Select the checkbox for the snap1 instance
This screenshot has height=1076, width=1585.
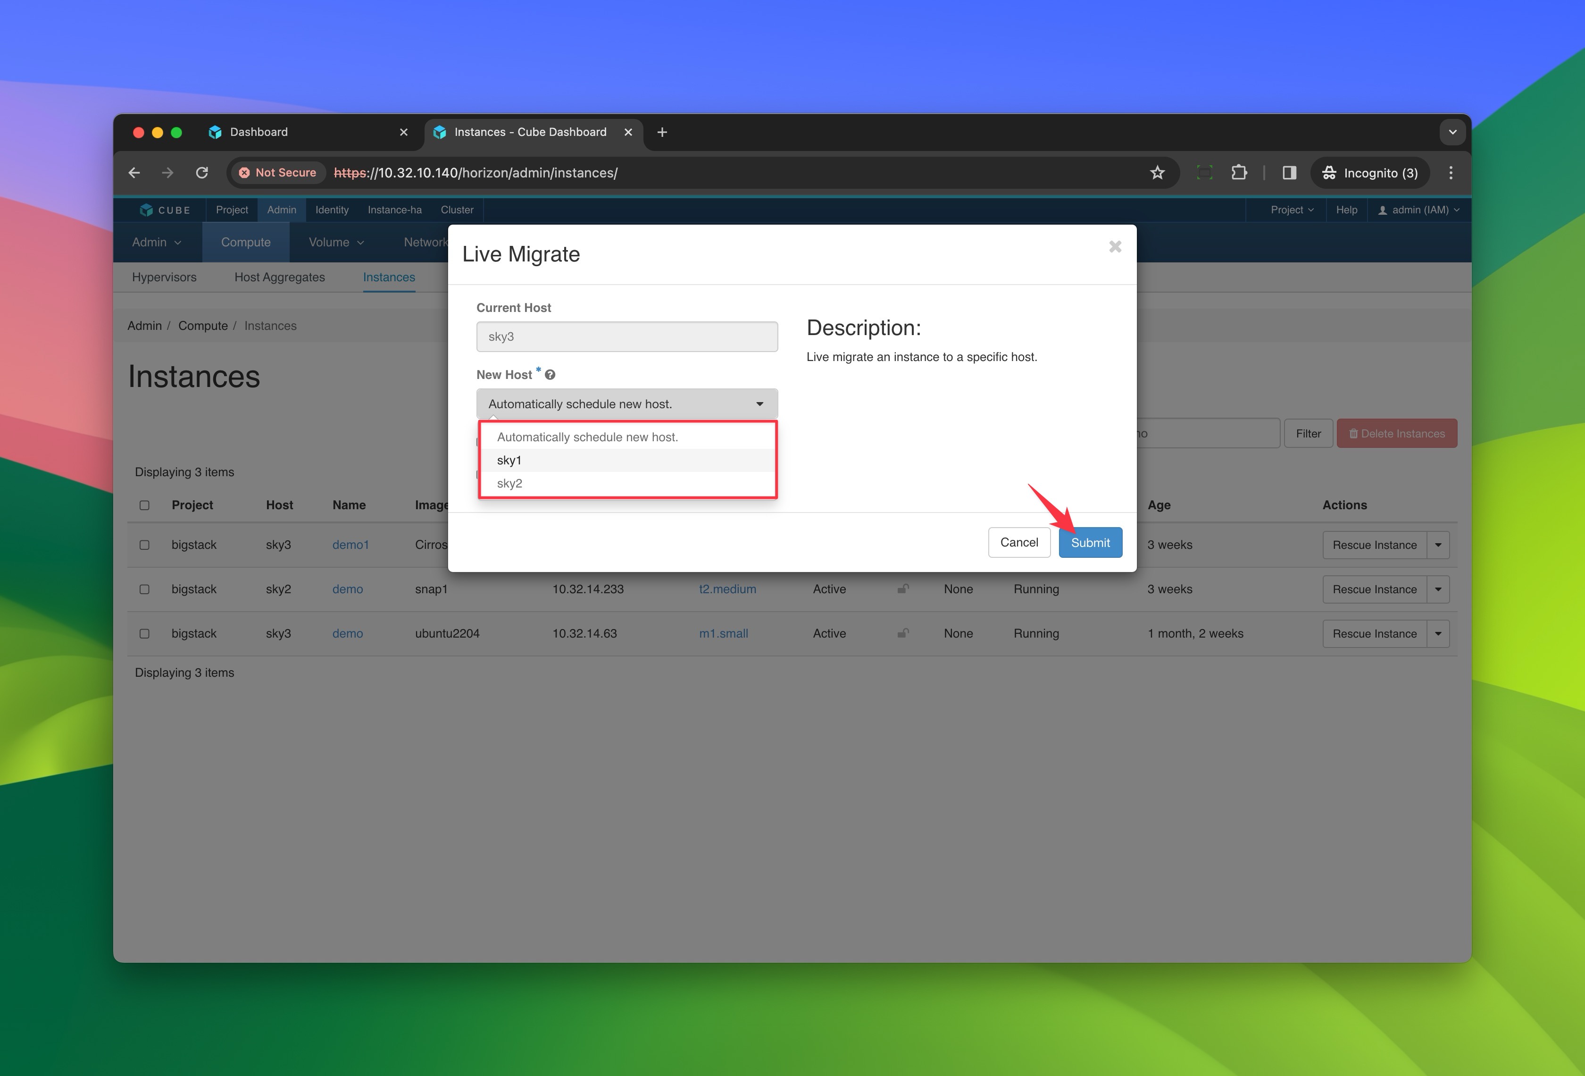click(145, 589)
